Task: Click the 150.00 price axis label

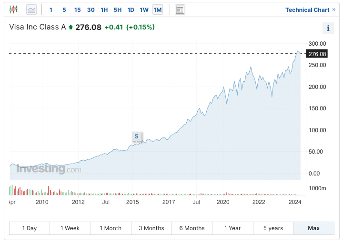Action: [317, 108]
